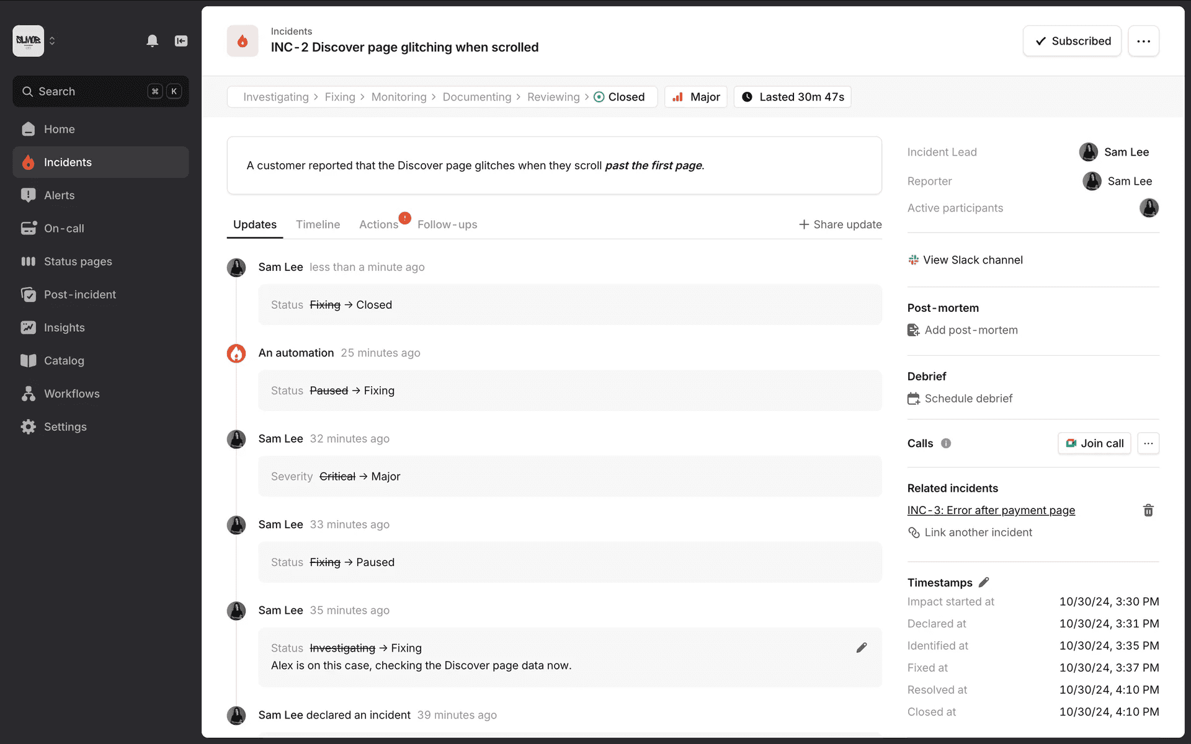Screen dimensions: 1191x744
Task: Click the Join call button
Action: click(1094, 443)
